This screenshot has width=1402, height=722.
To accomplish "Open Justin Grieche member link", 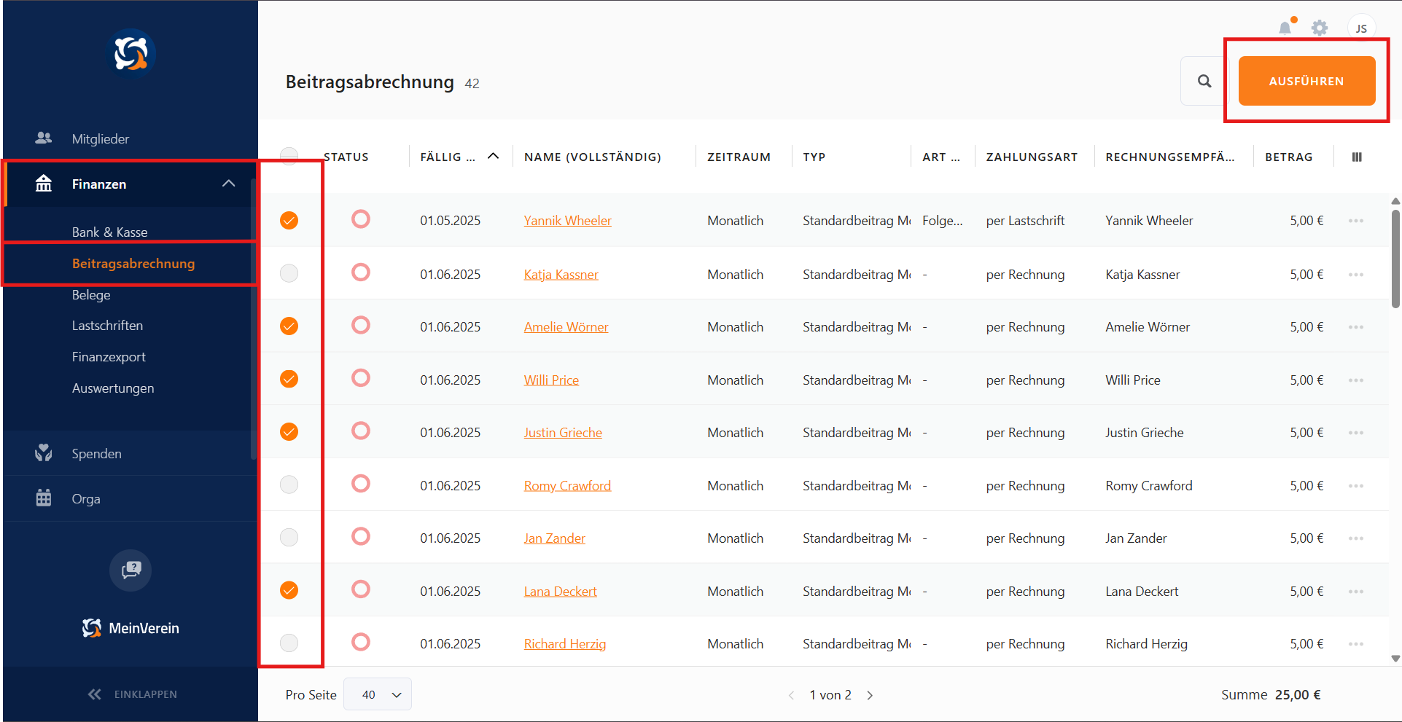I will coord(563,433).
